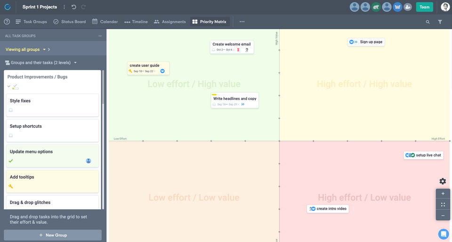Collapse the All Task Groups panel
The height and width of the screenshot is (242, 452).
[100, 36]
